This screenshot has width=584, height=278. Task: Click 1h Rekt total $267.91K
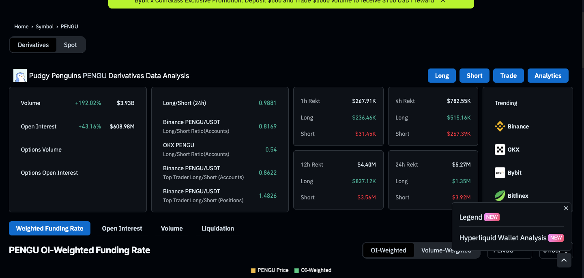(364, 101)
